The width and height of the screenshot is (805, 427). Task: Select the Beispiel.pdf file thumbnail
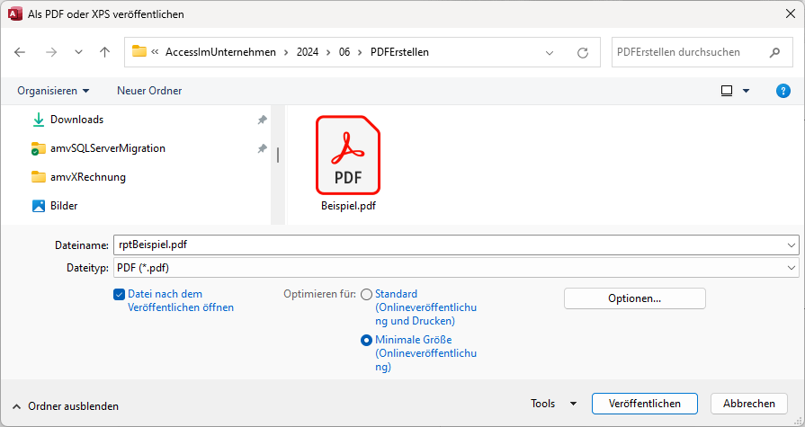pos(348,155)
